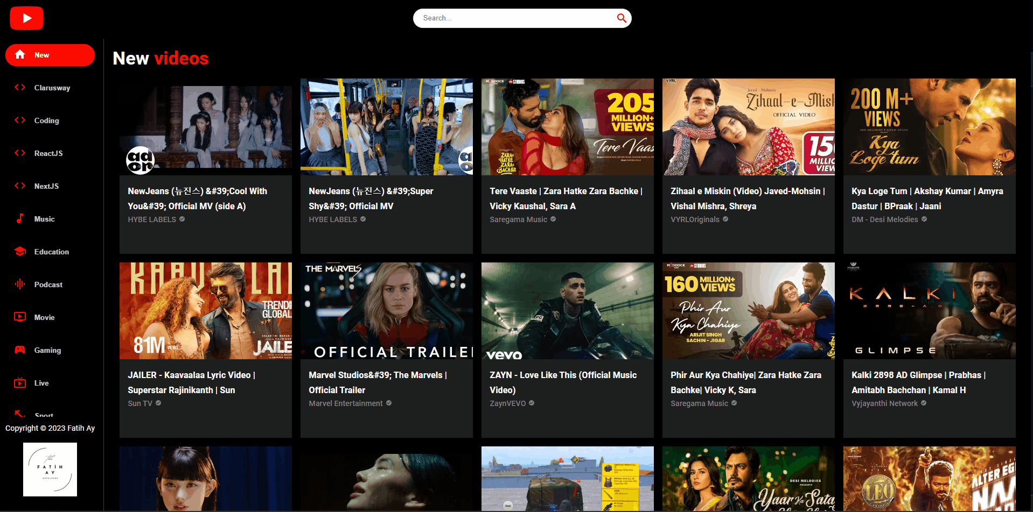The width and height of the screenshot is (1033, 512).
Task: Click the code icon beside NextJS
Action: (20, 186)
